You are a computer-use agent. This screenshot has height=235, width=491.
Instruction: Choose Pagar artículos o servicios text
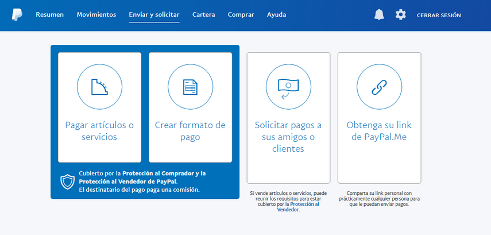tap(99, 131)
